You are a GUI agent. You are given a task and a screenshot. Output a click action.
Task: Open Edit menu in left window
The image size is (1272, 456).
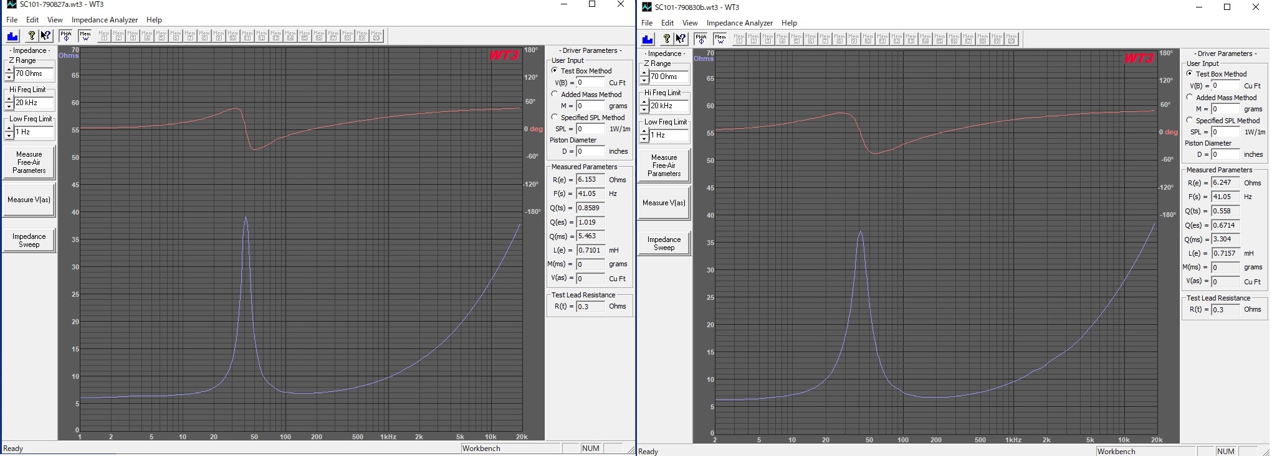click(x=32, y=20)
